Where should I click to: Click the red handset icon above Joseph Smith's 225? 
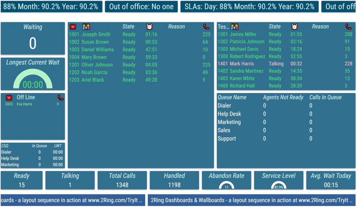point(206,27)
